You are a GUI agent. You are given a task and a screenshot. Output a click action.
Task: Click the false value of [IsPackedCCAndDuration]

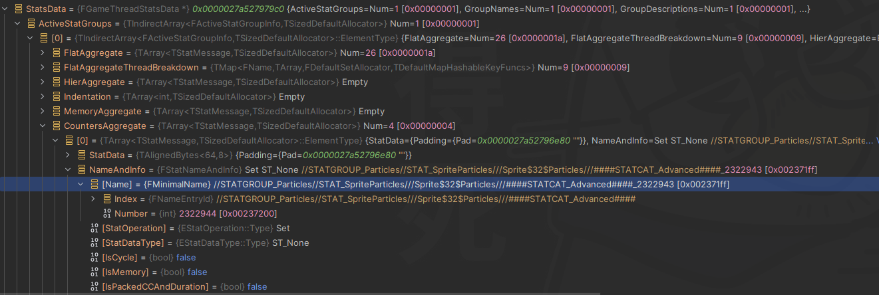(257, 287)
